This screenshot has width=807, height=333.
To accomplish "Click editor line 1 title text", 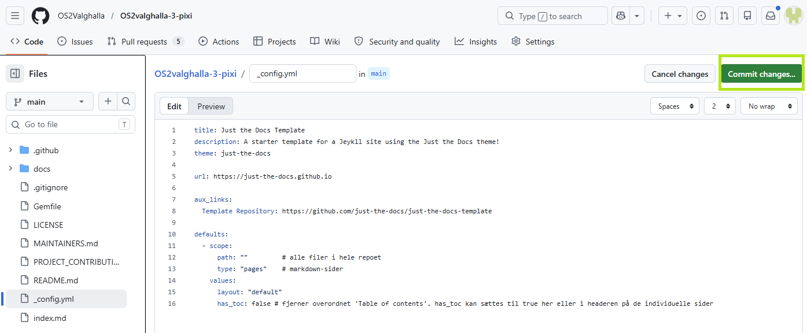I will coord(249,130).
